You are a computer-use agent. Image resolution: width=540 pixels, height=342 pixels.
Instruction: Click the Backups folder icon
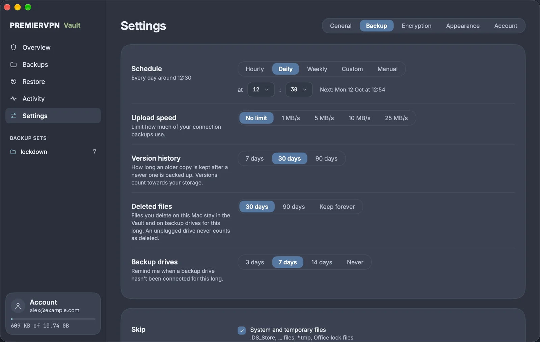point(13,64)
